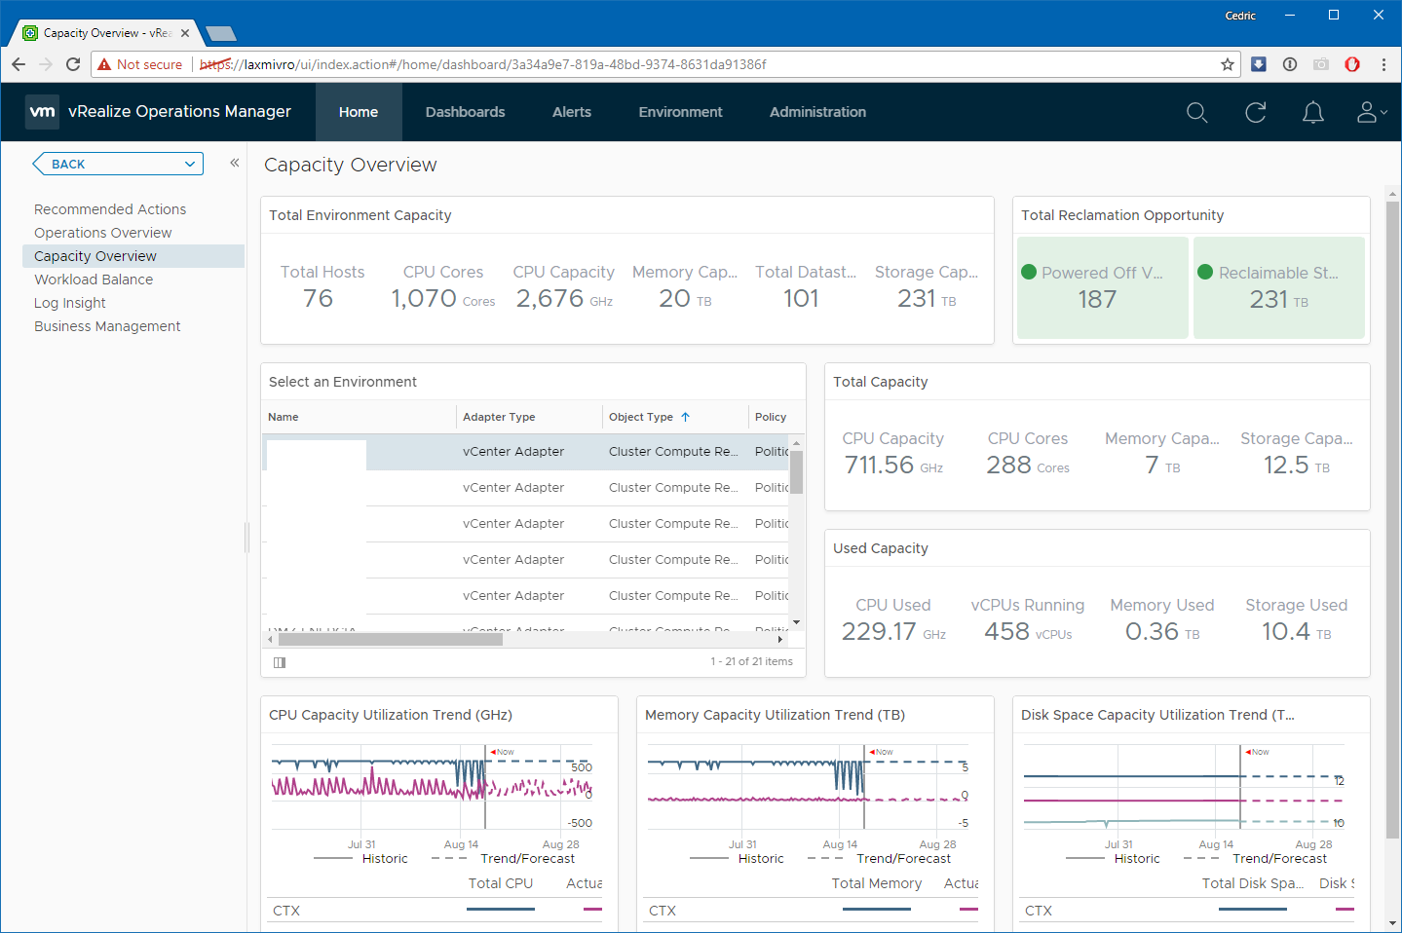Go to Recommended Actions page
The height and width of the screenshot is (933, 1402).
pyautogui.click(x=110, y=209)
